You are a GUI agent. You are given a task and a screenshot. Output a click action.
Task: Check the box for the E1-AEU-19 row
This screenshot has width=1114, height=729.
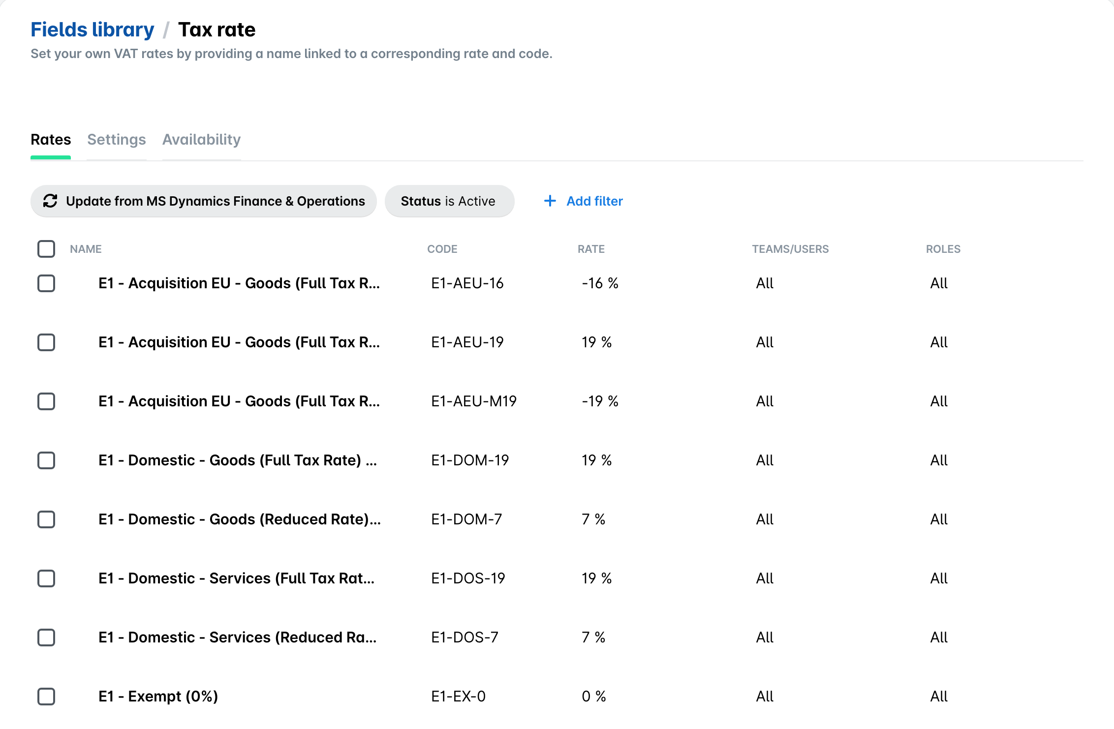coord(46,342)
